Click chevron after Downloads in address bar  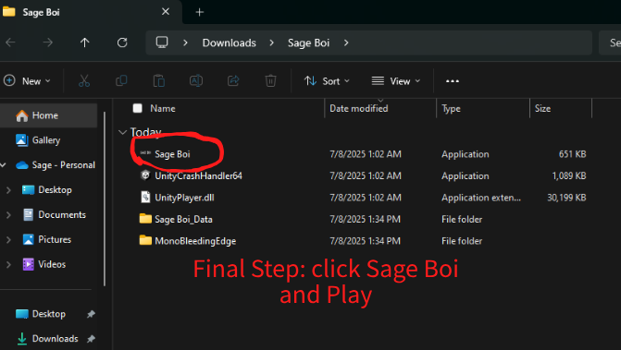point(271,42)
